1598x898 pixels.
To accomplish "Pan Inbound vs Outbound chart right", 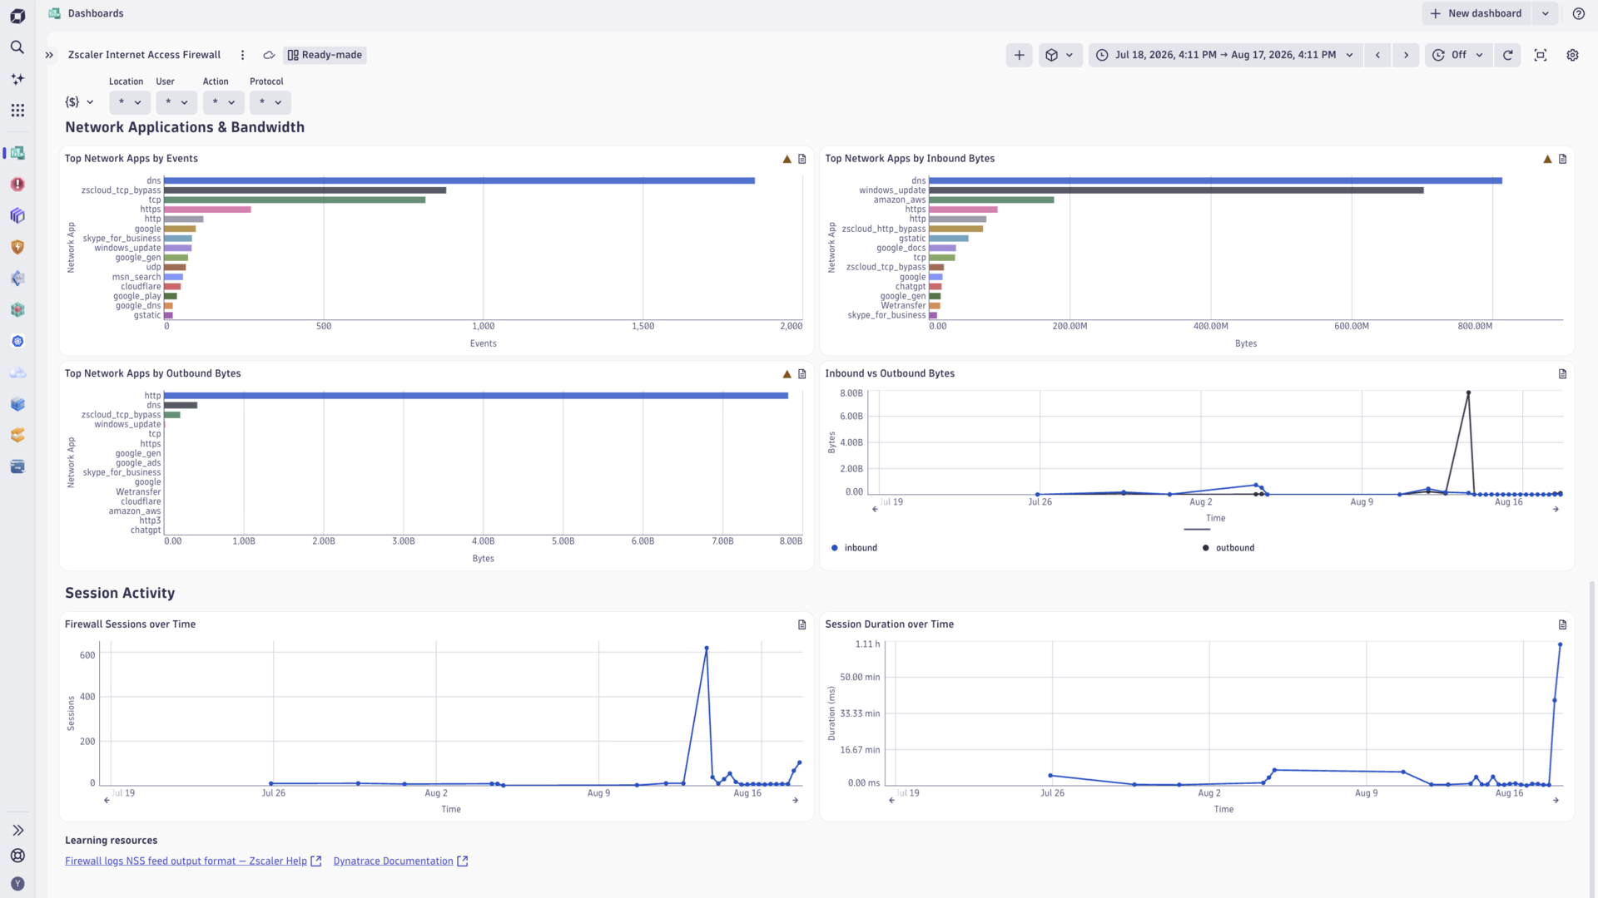I will point(1556,509).
